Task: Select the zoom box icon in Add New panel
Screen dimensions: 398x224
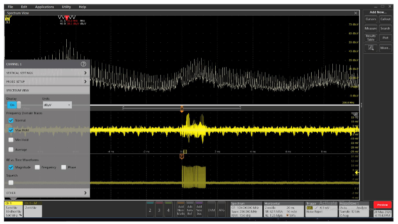Action: point(371,47)
